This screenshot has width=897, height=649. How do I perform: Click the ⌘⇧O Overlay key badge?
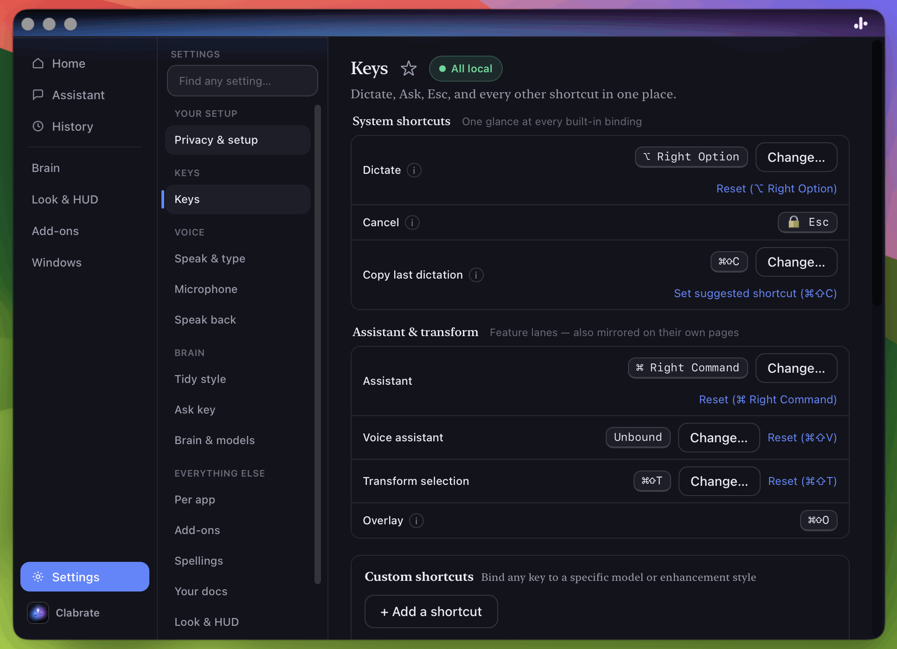pos(819,520)
